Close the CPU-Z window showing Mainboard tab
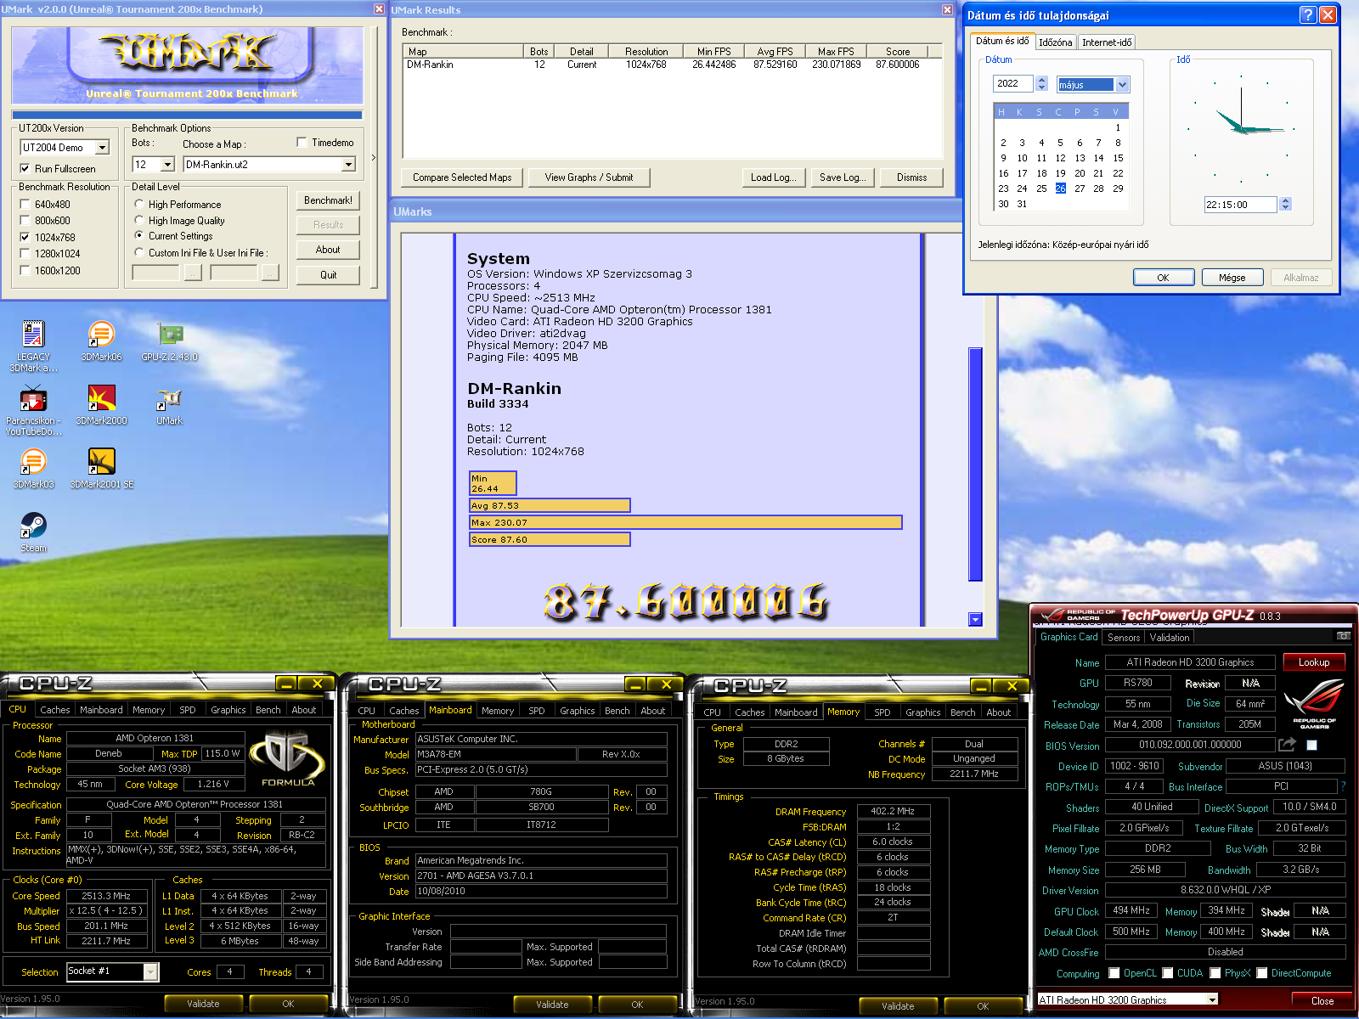The image size is (1359, 1019). [667, 684]
